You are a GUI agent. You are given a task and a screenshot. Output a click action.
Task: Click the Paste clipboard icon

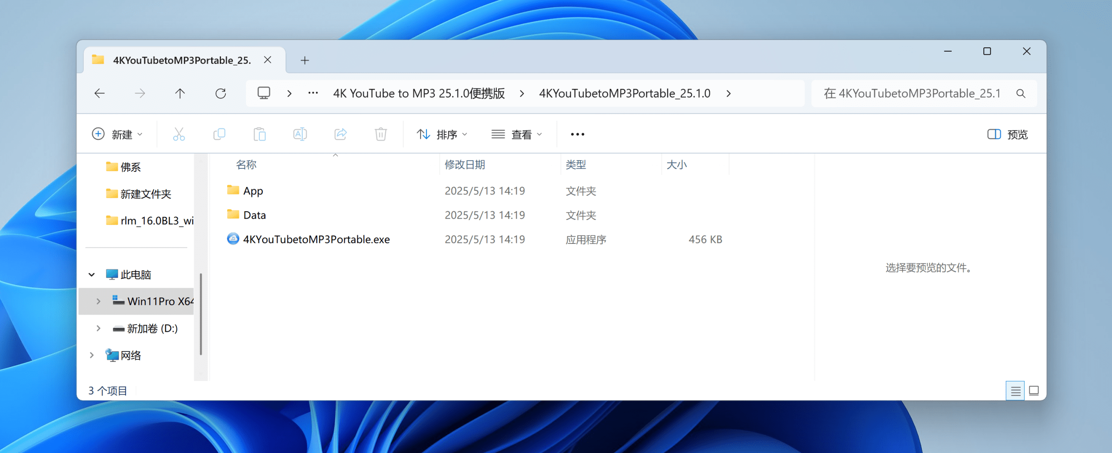(259, 135)
